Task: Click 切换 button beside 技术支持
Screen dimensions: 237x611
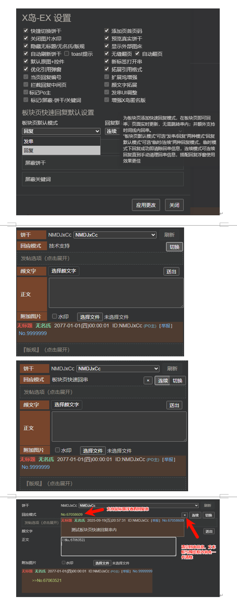Action: click(175, 247)
